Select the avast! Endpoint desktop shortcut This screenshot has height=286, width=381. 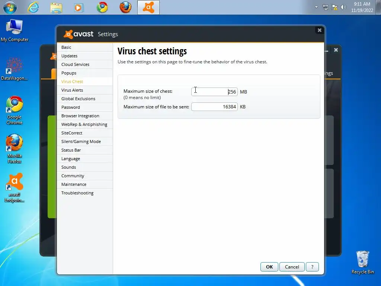click(15, 188)
